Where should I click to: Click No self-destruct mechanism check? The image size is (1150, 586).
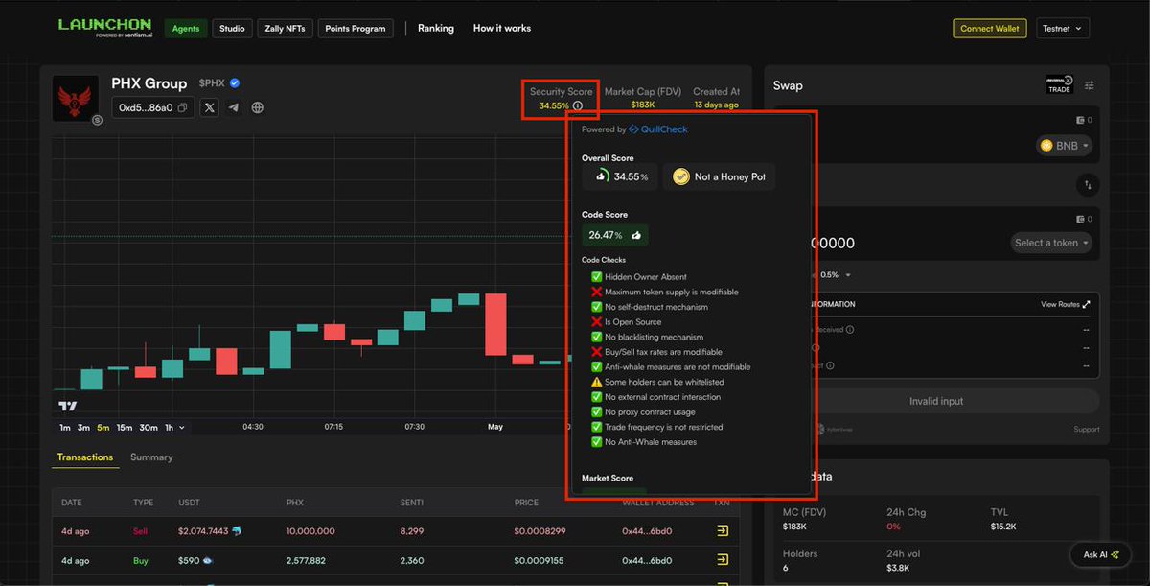(x=650, y=307)
